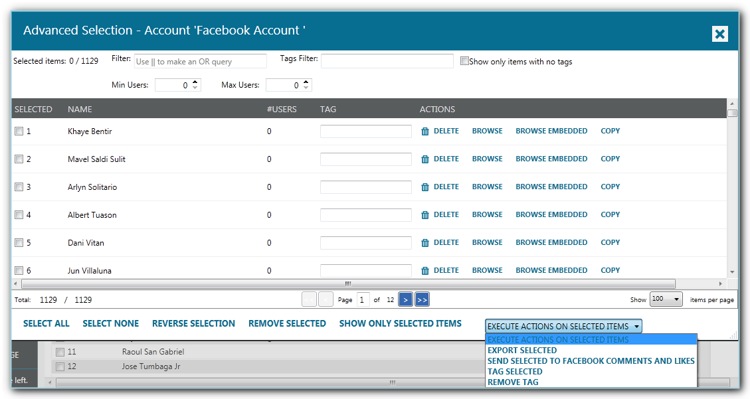Click Reverse Selection

click(x=193, y=323)
